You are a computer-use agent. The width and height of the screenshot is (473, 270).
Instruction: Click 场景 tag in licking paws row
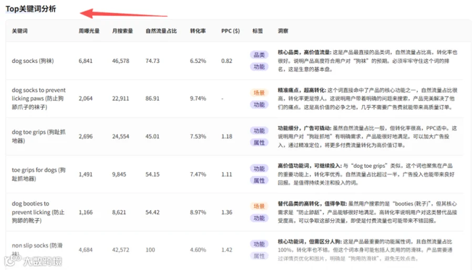point(259,93)
